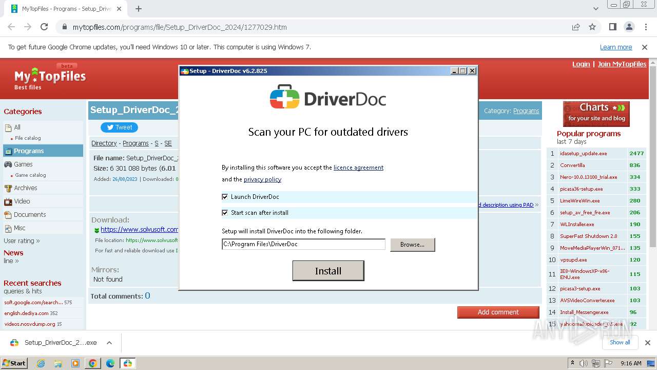Click the Archives category icon
657x370 pixels.
pos(8,188)
